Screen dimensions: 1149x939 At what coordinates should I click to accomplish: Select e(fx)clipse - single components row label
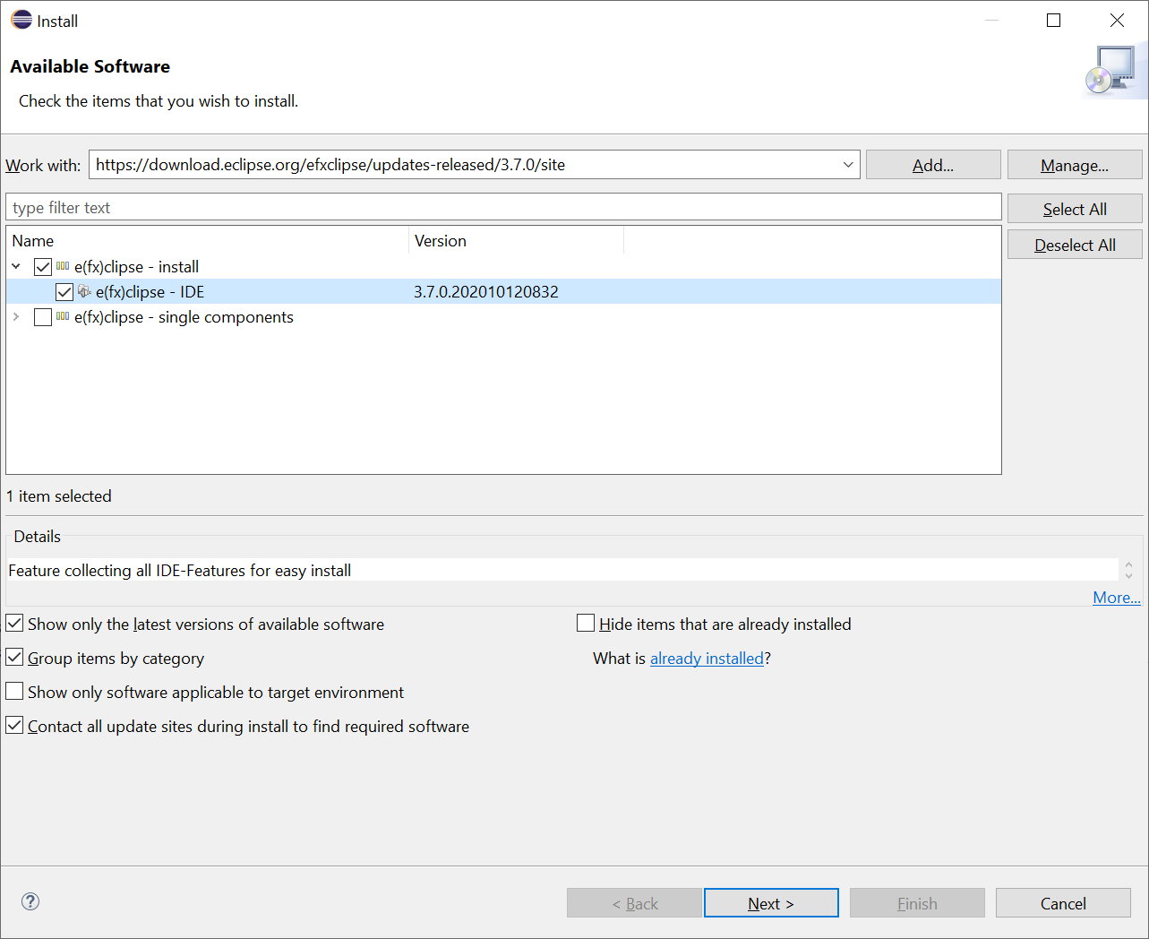click(184, 317)
